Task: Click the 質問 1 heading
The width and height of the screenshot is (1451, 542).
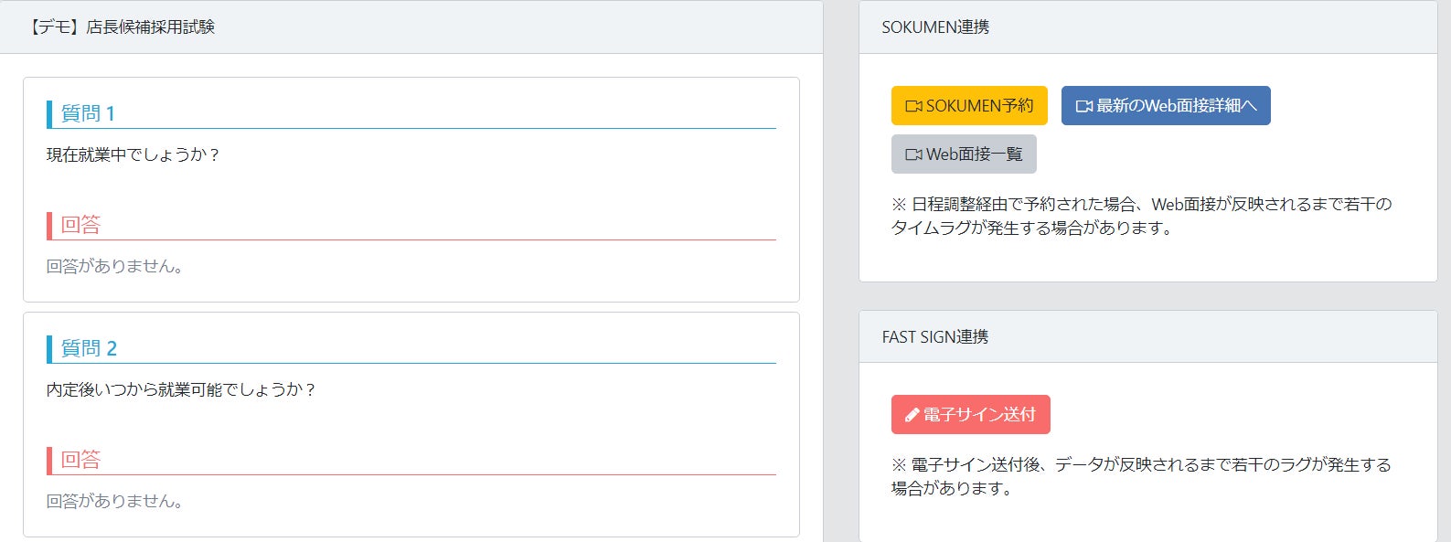Action: pos(88,113)
